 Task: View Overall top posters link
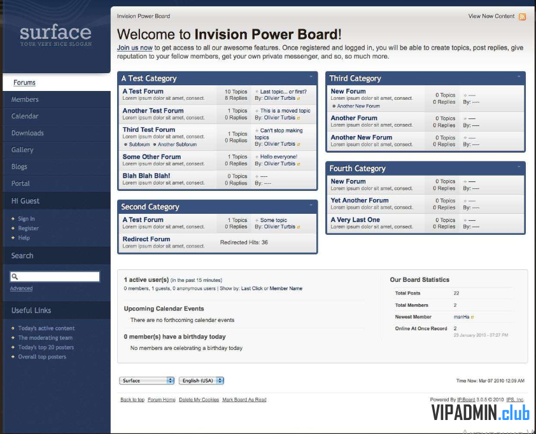coord(42,357)
